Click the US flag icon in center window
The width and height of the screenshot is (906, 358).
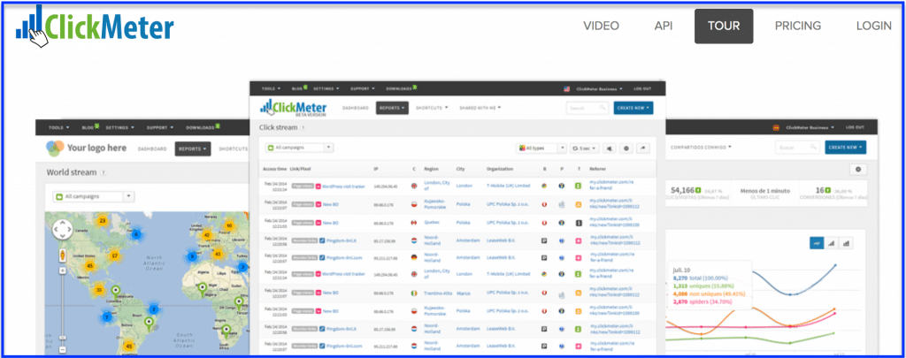click(567, 89)
